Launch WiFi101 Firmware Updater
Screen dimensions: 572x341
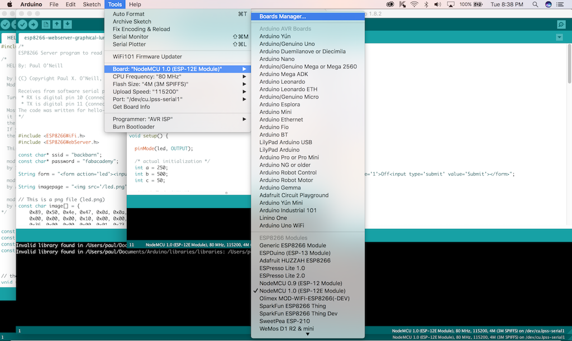coord(178,56)
